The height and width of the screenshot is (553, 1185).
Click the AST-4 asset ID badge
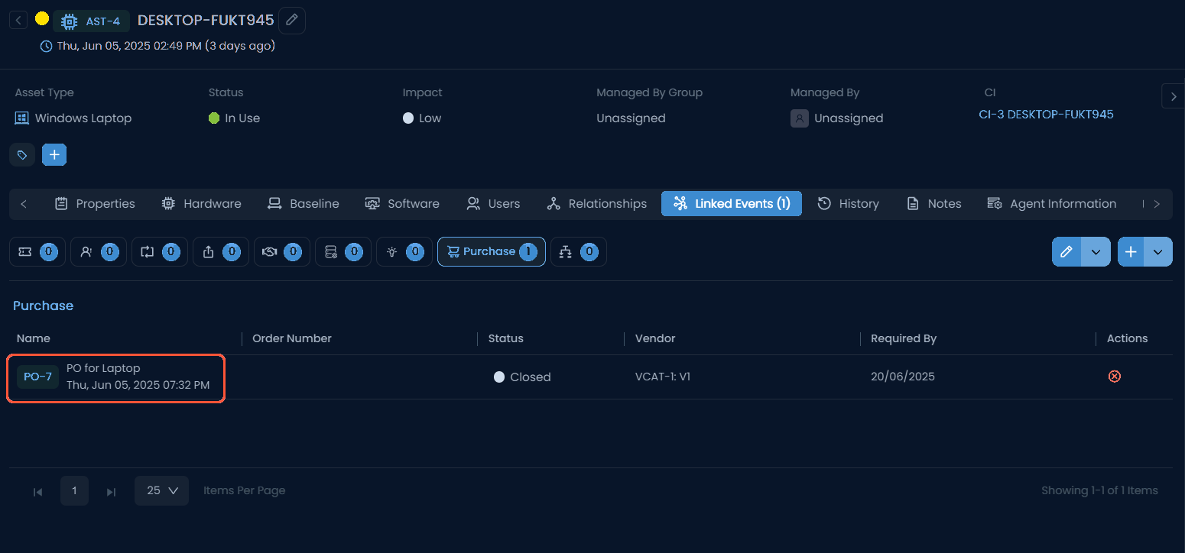[92, 21]
